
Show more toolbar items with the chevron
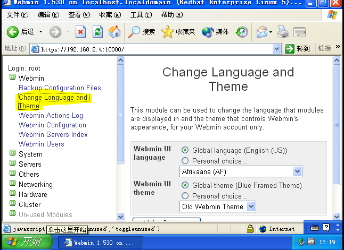click(338, 46)
